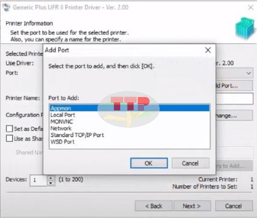Viewport: 257px width, 219px height.
Task: Go back with the Back button
Action: tap(154, 206)
